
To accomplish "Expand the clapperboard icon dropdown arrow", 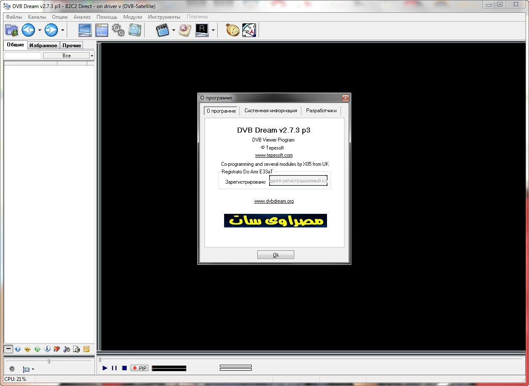I will (173, 30).
